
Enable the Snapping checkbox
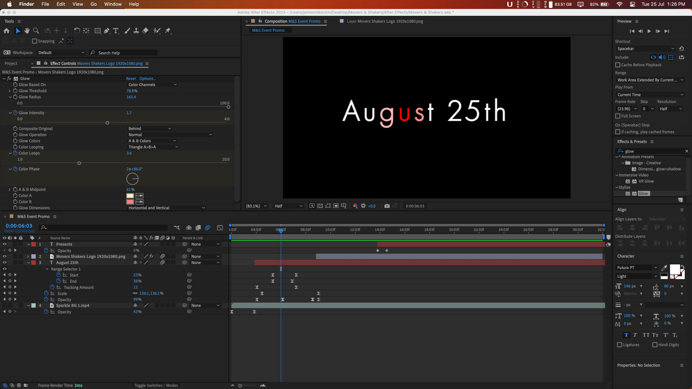(x=35, y=41)
